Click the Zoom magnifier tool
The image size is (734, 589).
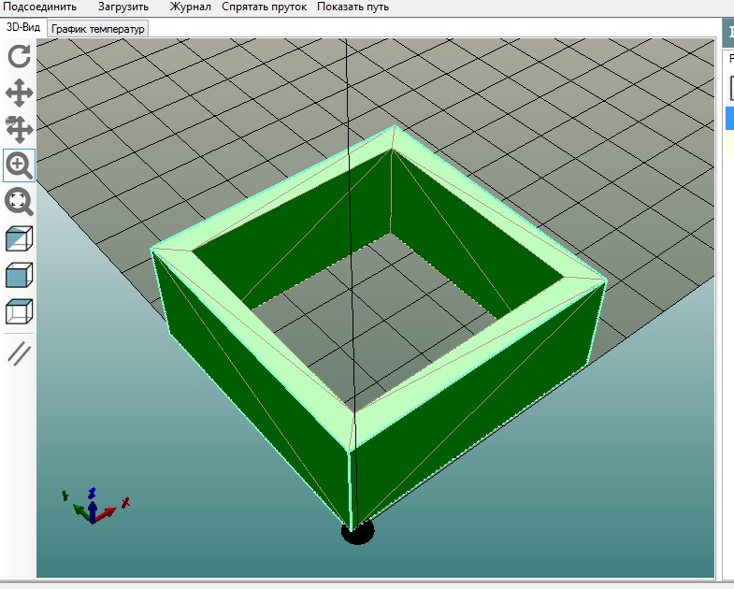(19, 165)
